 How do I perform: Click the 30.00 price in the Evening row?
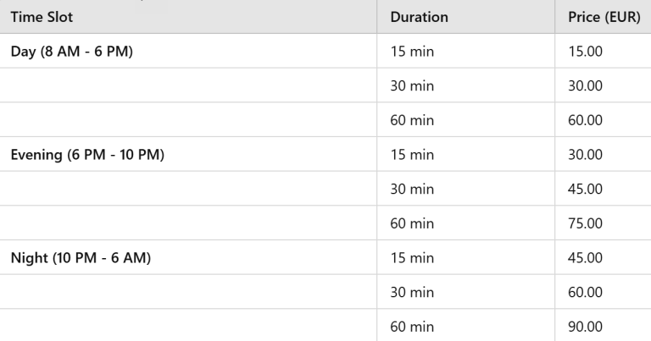586,155
